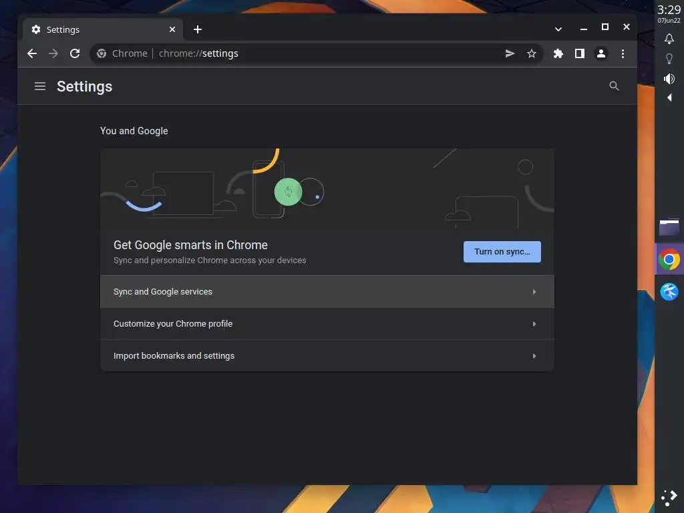Go back using the browser back arrow

click(x=32, y=53)
